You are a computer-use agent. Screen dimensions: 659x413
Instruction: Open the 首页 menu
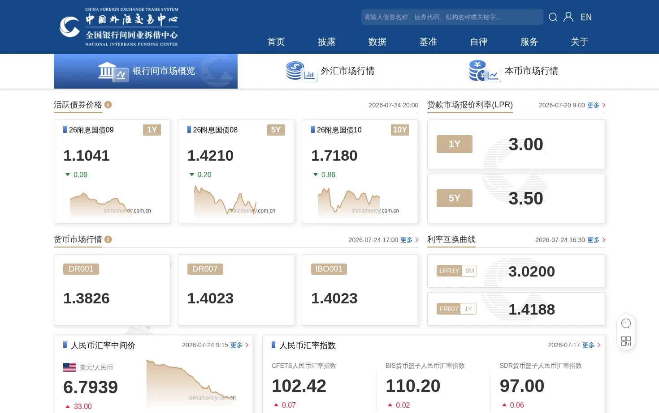point(276,42)
